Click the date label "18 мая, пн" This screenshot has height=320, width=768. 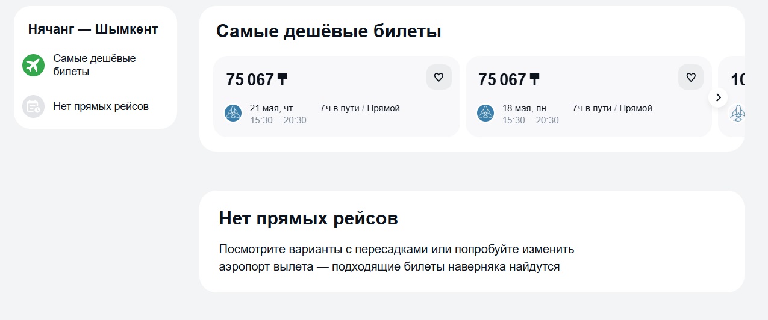pos(524,109)
